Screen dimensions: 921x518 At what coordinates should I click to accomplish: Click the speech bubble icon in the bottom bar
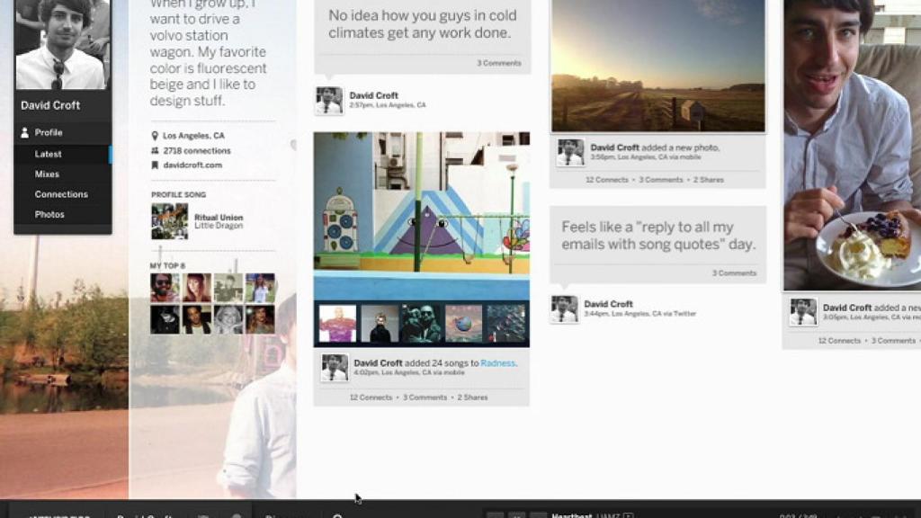pyautogui.click(x=202, y=515)
